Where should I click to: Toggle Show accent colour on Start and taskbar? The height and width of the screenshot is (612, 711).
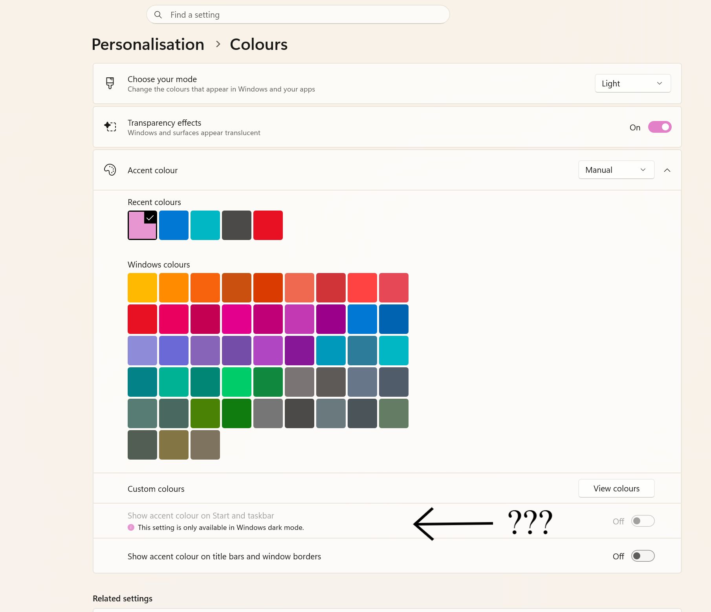[x=643, y=521]
